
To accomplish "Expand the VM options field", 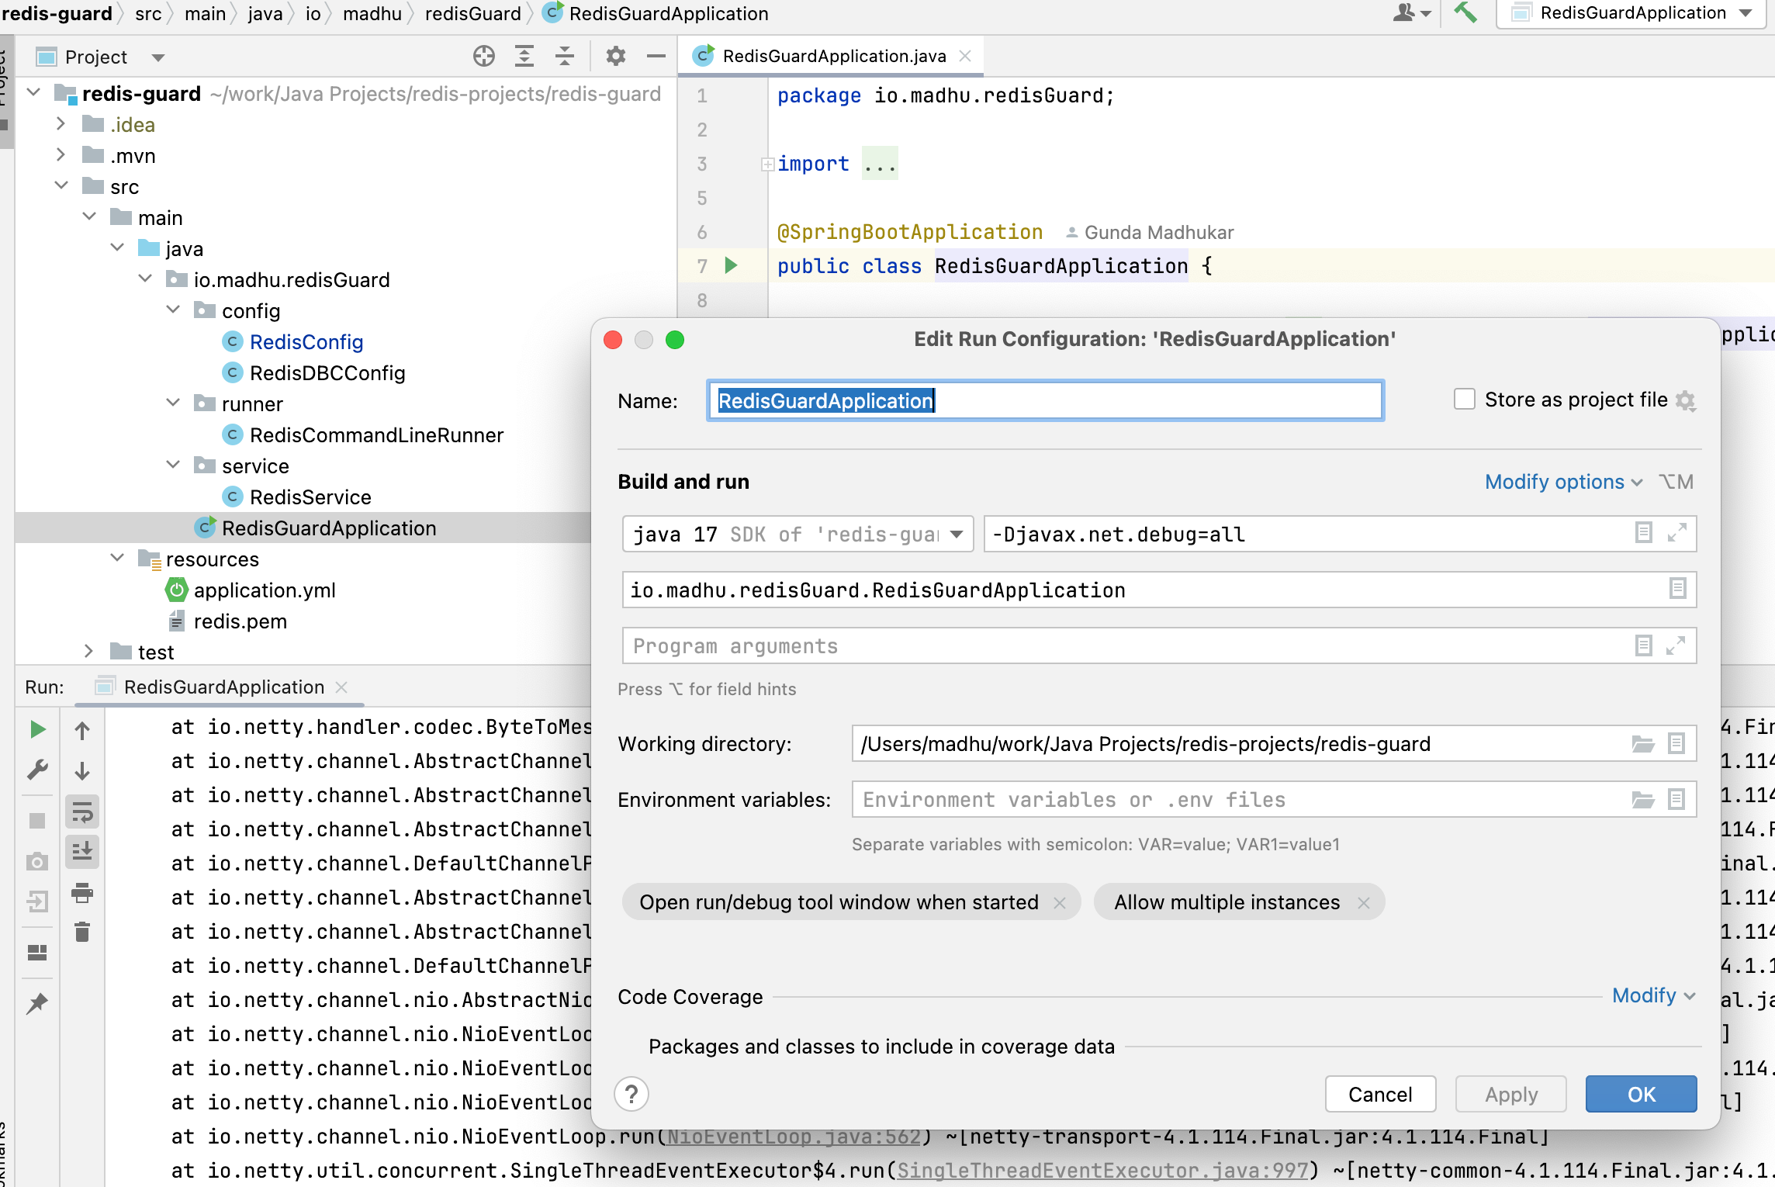I will [1677, 533].
